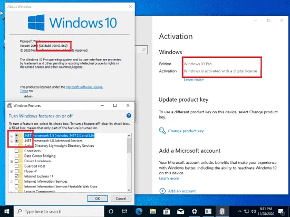
Task: Click the Settings window search field
Action: [141, 50]
